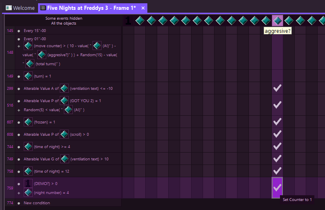Viewport: 325px width, 210px height.
Task: Click the 'Every 01"-00' condition
Action: click(x=35, y=39)
